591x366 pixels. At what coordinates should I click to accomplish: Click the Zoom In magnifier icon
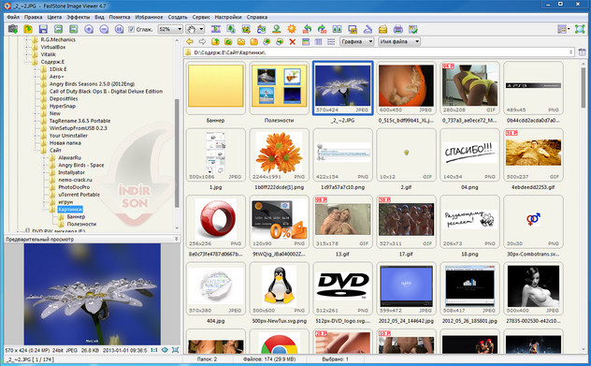[x=89, y=29]
